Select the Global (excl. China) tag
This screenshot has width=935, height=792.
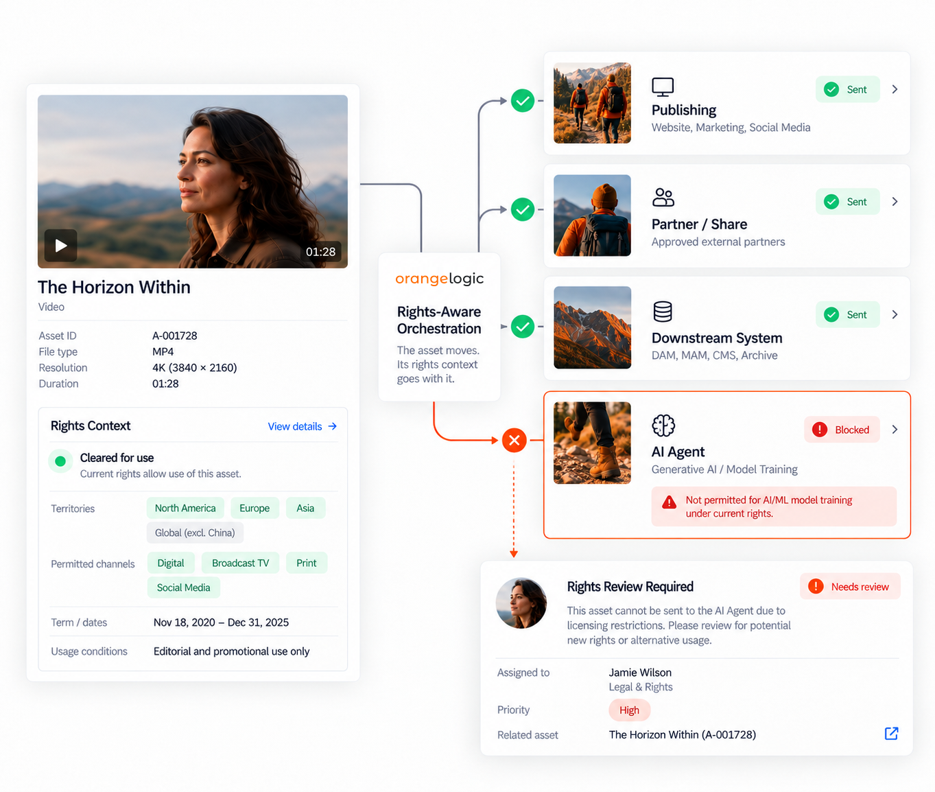point(195,533)
